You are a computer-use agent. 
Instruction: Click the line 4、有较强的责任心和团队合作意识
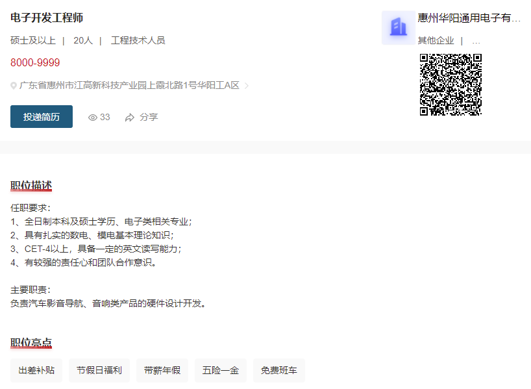(84, 262)
